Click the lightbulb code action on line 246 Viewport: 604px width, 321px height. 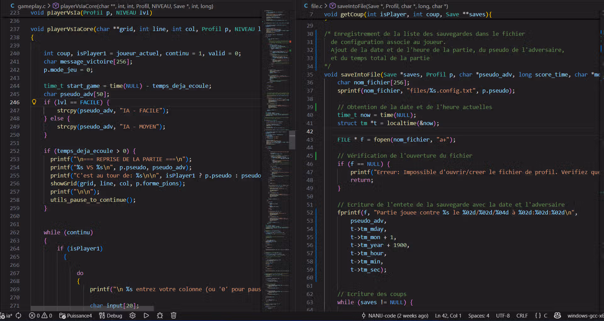(x=34, y=102)
